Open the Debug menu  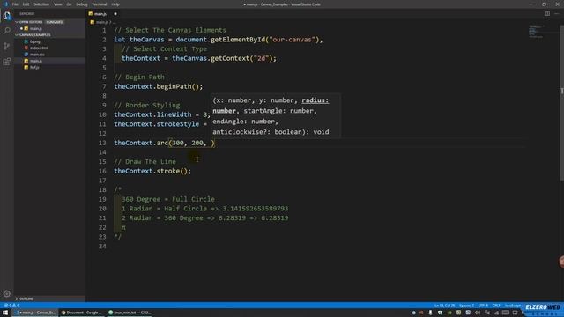(x=82, y=4)
